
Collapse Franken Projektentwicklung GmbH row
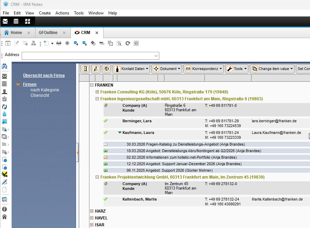(97, 177)
